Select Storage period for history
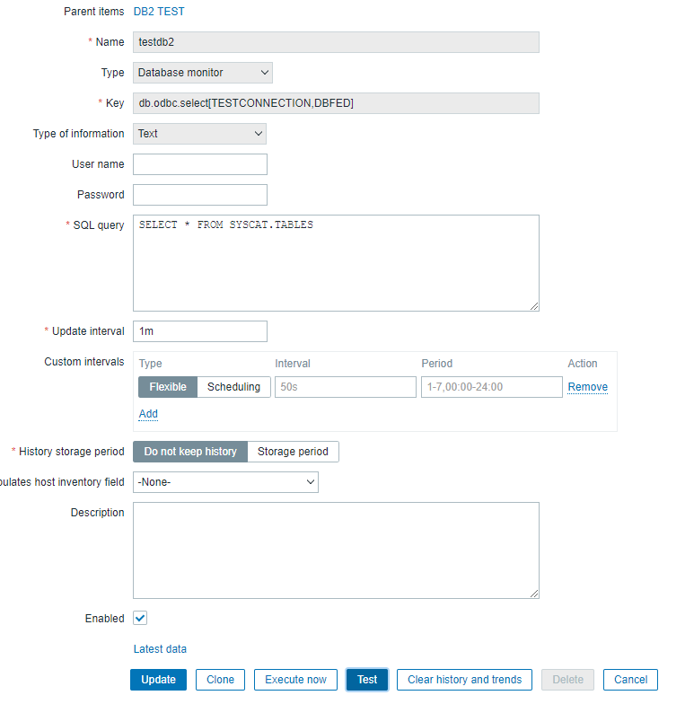Image resolution: width=685 pixels, height=704 pixels. click(x=293, y=452)
